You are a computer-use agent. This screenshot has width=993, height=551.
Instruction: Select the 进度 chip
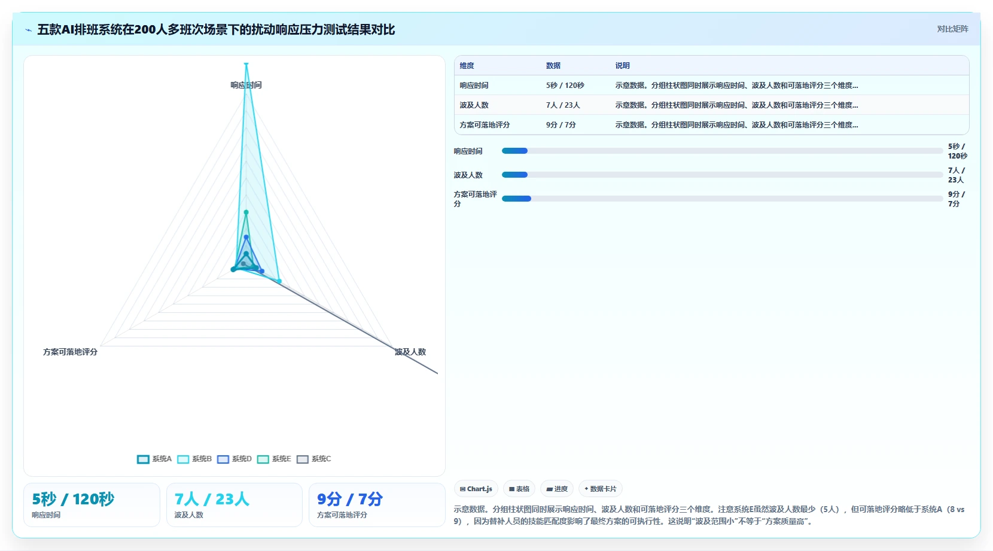(557, 489)
